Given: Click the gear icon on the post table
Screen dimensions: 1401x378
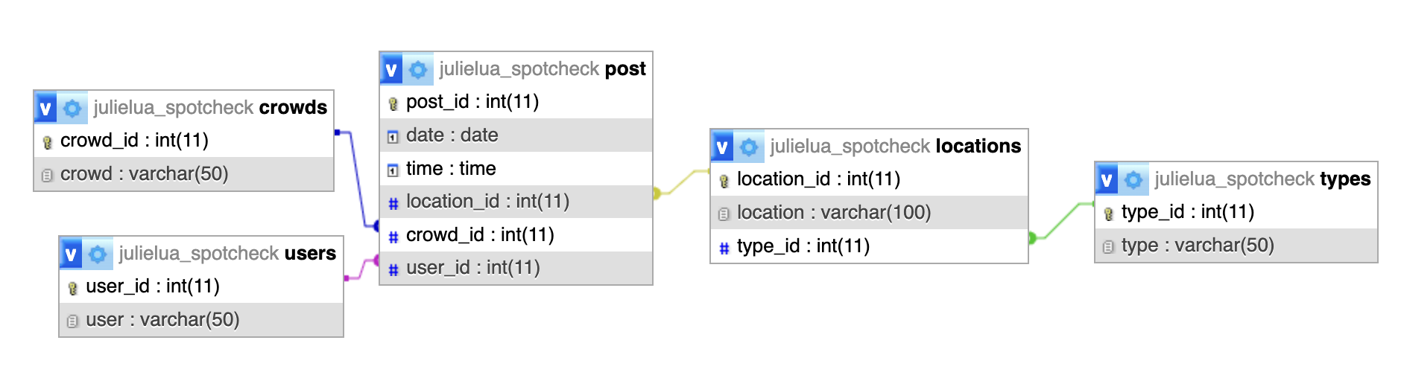Looking at the screenshot, I should (418, 69).
